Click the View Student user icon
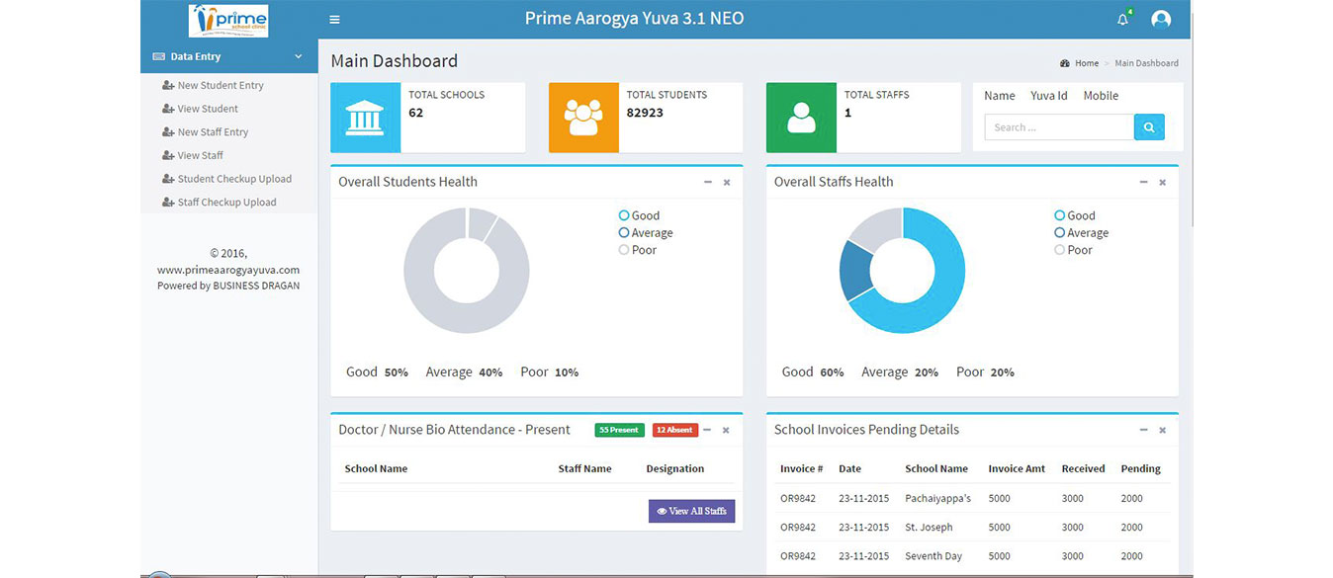Viewport: 1333px width, 578px height. click(168, 109)
